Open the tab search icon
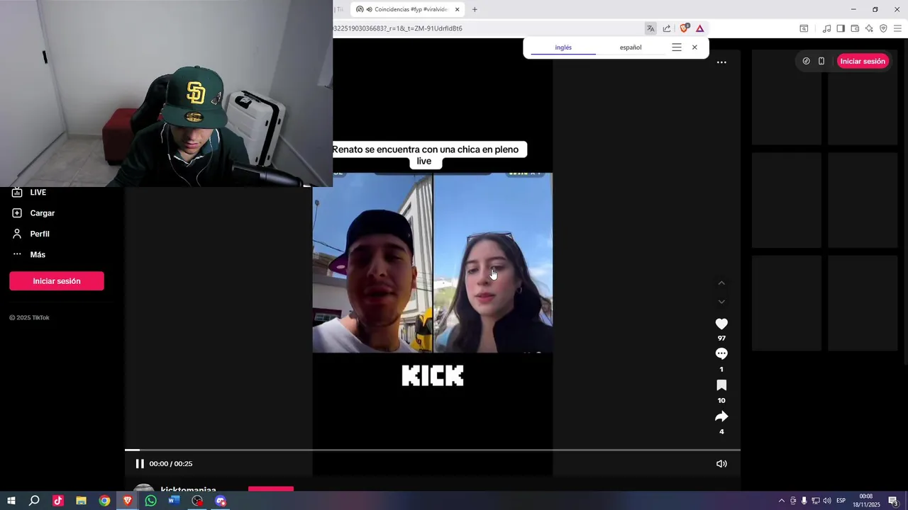This screenshot has width=908, height=510. coord(804,28)
